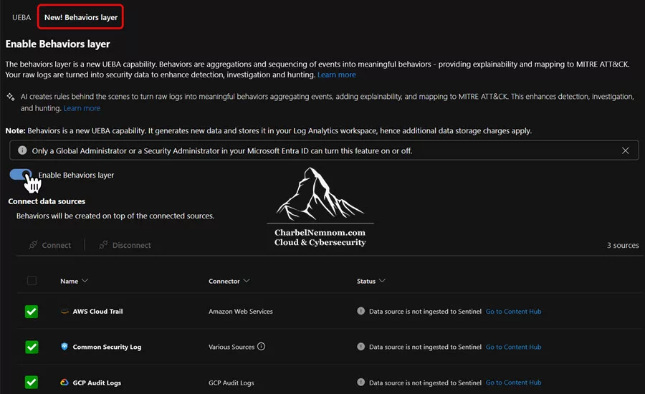Click the shield icon of Common Security Log

pos(64,346)
